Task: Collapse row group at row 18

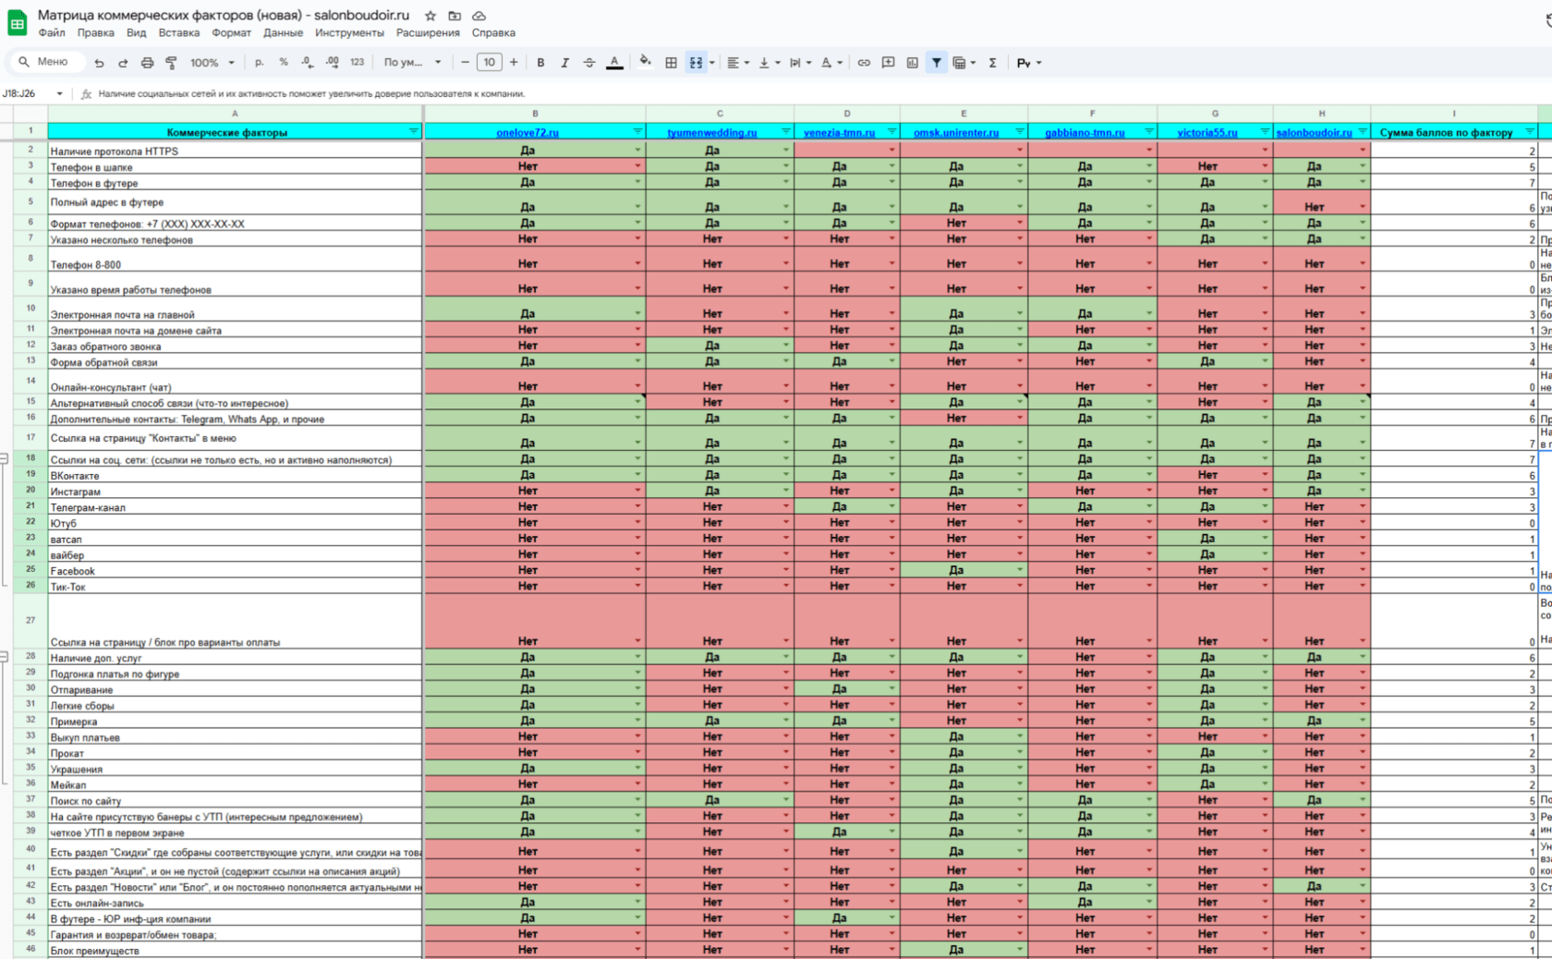Action: click(4, 458)
